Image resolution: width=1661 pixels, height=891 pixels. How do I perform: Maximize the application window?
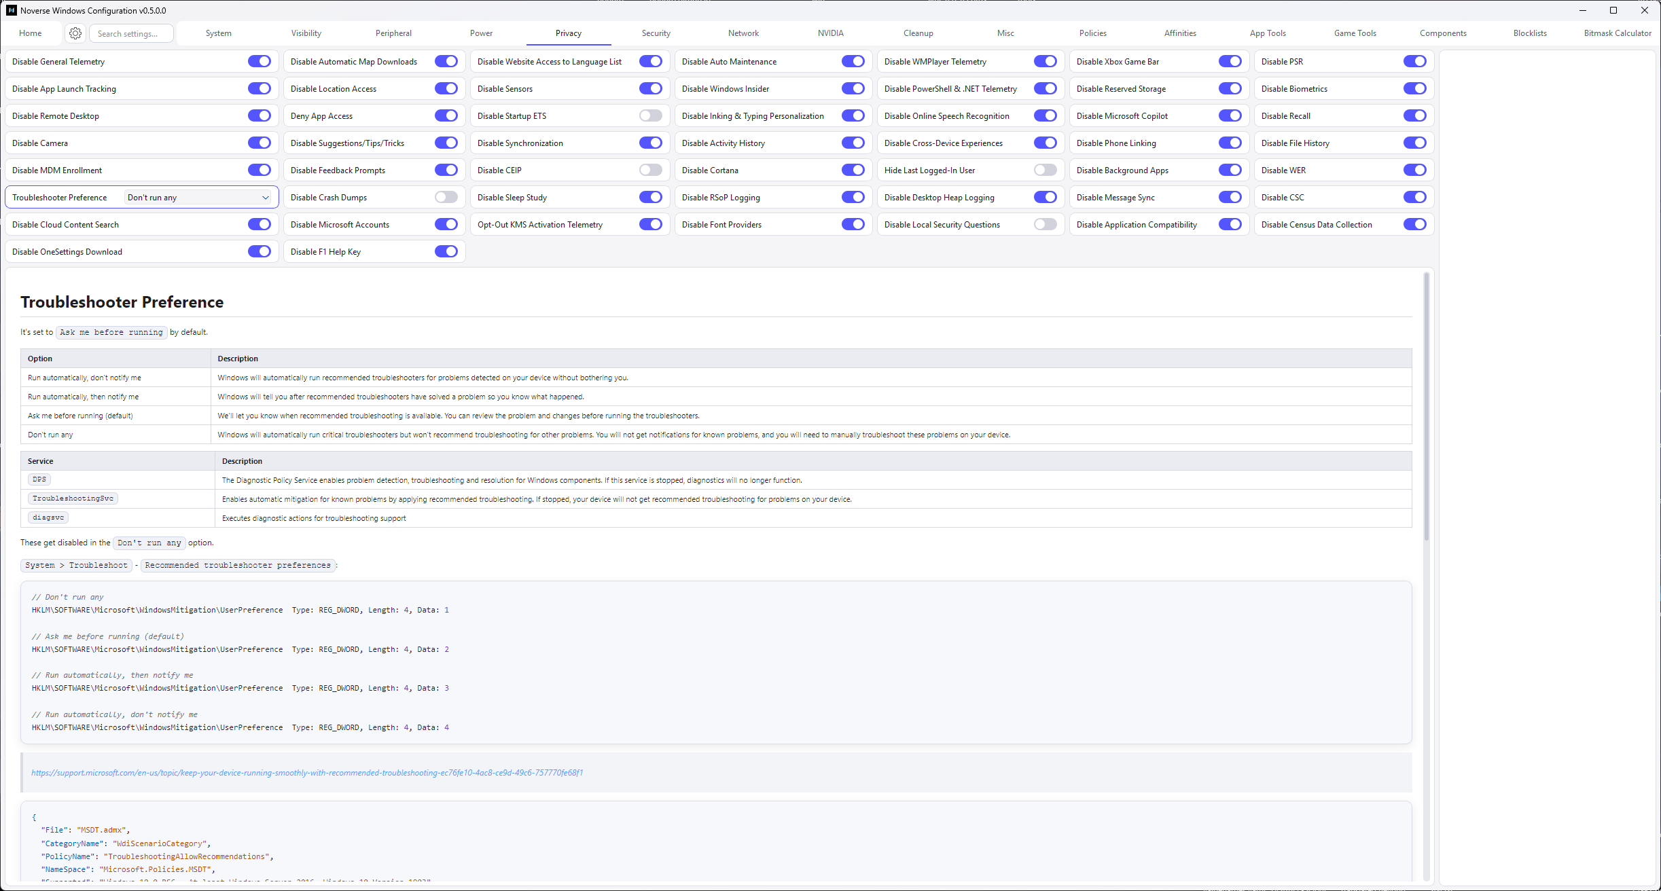click(1613, 10)
